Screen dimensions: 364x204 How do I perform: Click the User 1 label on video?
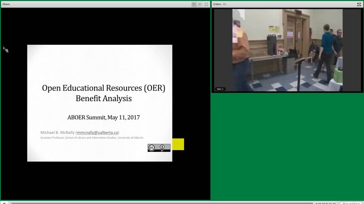(220, 89)
